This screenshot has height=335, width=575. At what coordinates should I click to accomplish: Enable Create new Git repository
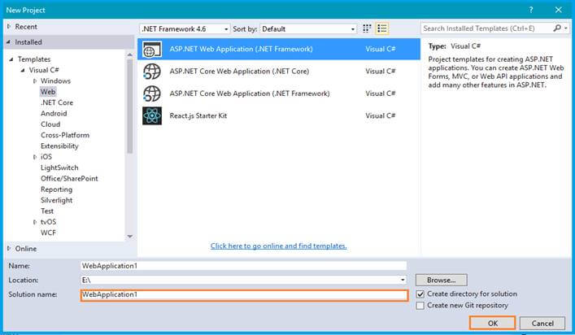[x=420, y=305]
